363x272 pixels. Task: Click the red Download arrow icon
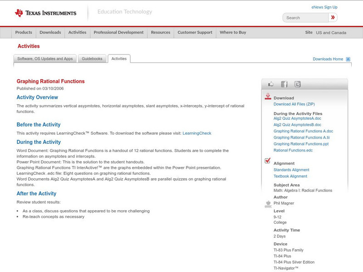268,96
